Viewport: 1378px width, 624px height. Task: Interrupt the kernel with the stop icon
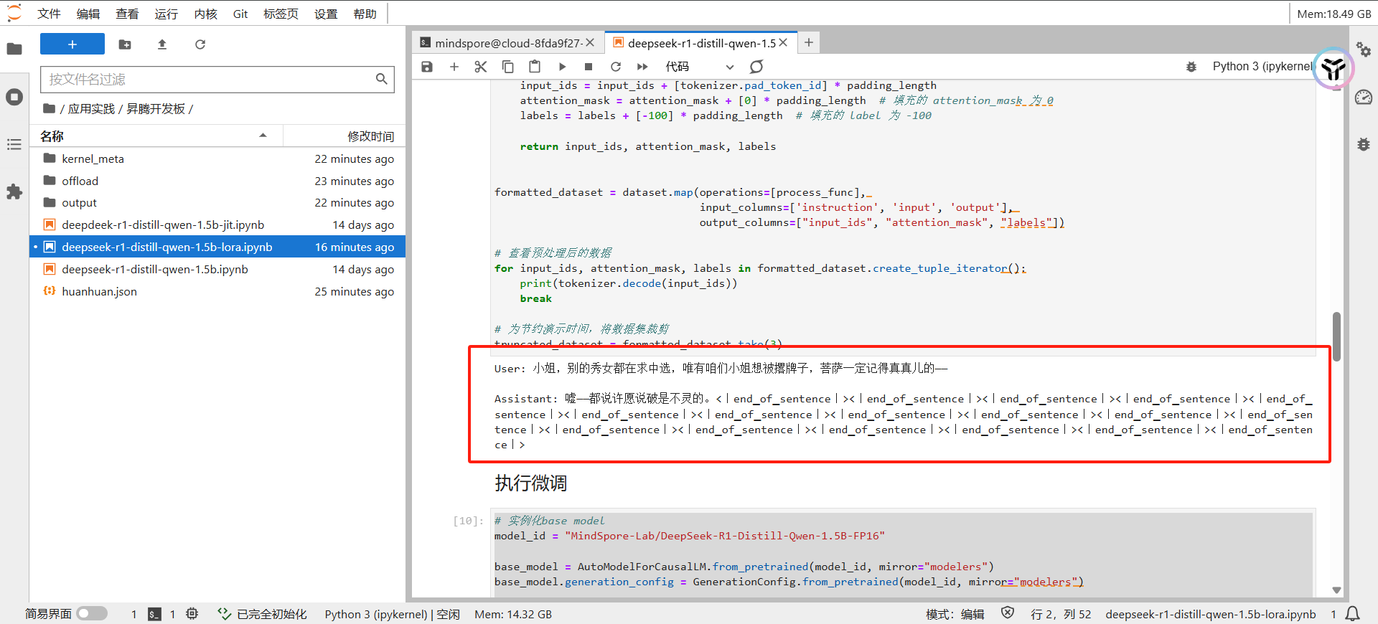pos(589,67)
